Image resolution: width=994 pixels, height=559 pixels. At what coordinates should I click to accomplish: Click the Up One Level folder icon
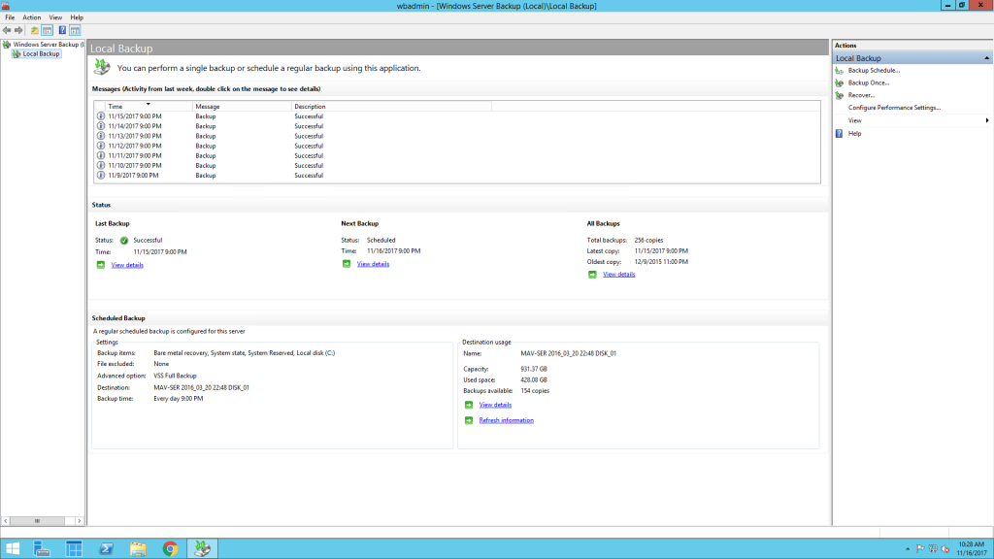(x=34, y=30)
